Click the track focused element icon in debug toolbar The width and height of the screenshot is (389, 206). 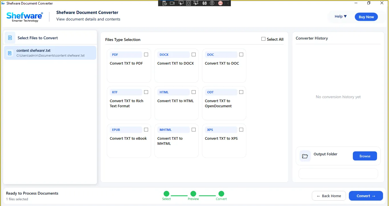(196, 3)
